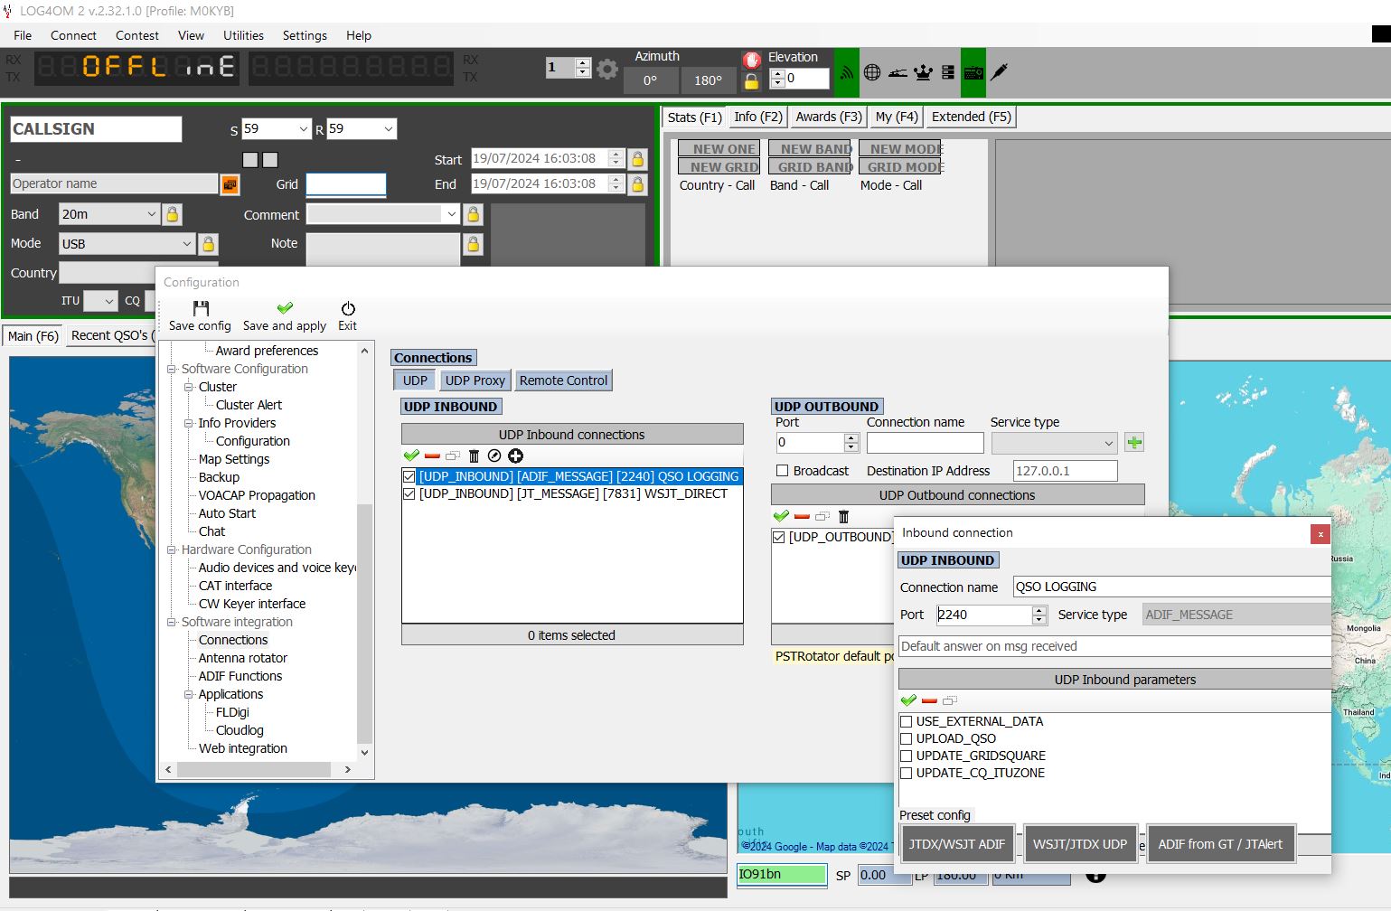The height and width of the screenshot is (911, 1391).
Task: Switch to the Remote Control tab
Action: [563, 380]
